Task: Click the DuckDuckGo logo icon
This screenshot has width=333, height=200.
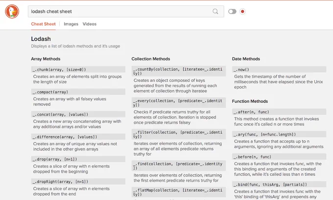Action: (12, 11)
